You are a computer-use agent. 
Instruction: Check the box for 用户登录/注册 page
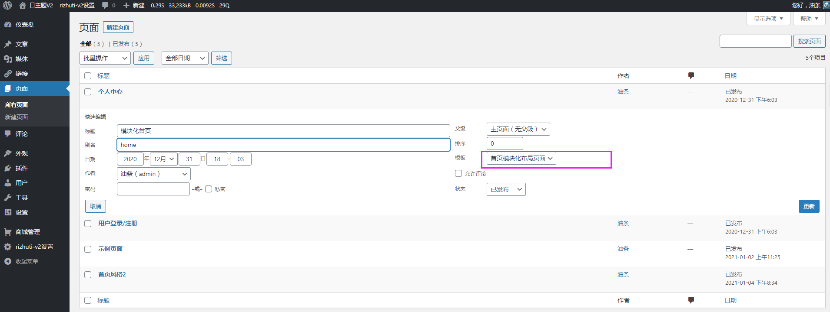click(88, 224)
